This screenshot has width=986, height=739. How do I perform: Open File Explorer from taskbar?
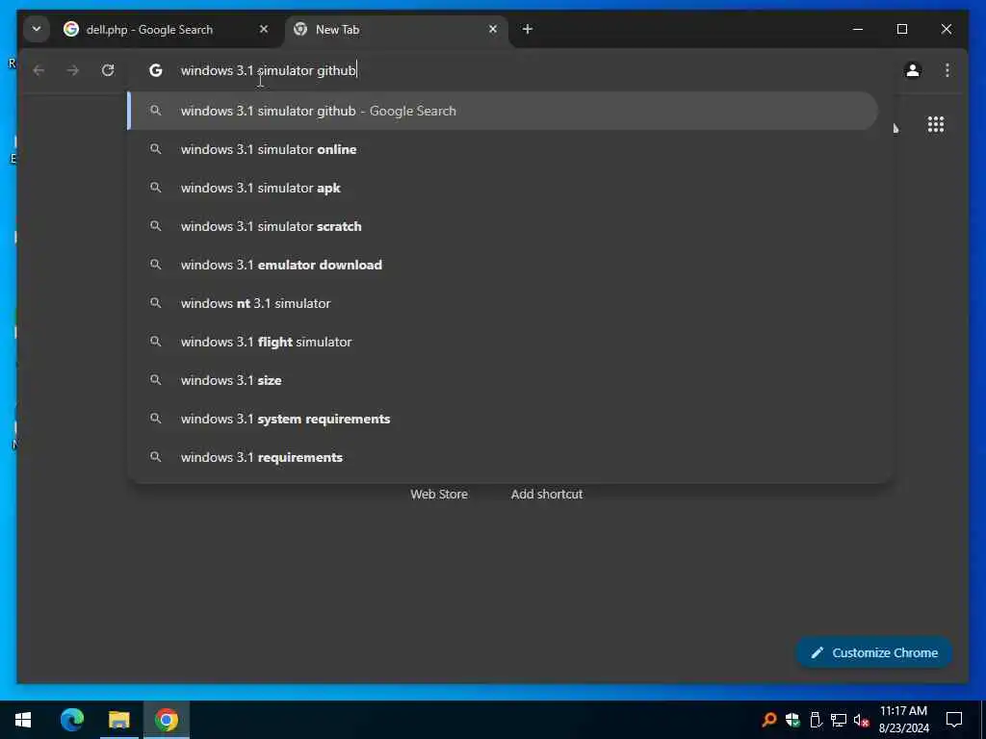click(x=118, y=720)
